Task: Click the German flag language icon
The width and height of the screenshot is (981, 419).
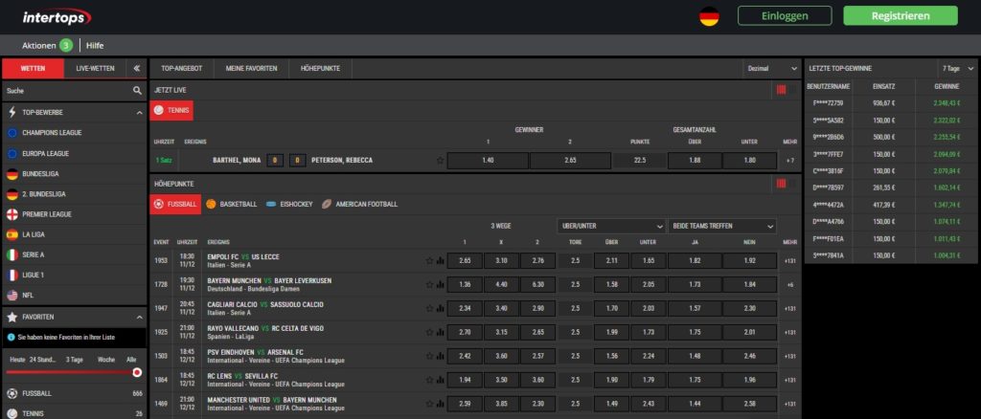Action: click(708, 15)
